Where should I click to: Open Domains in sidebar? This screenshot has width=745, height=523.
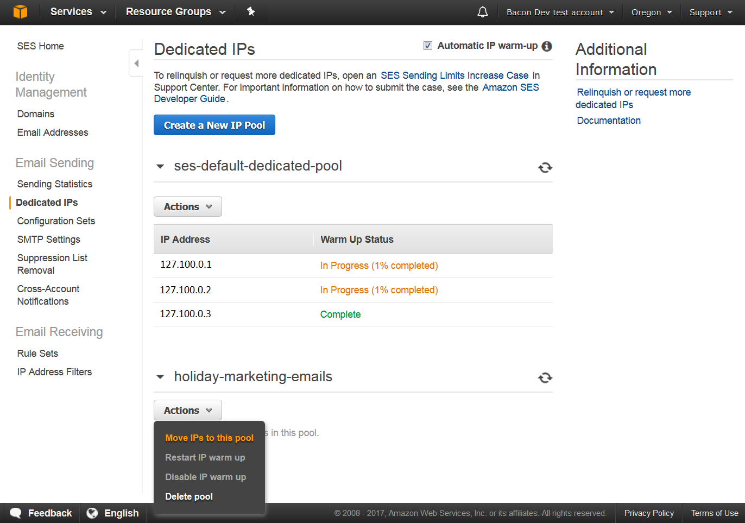[36, 114]
